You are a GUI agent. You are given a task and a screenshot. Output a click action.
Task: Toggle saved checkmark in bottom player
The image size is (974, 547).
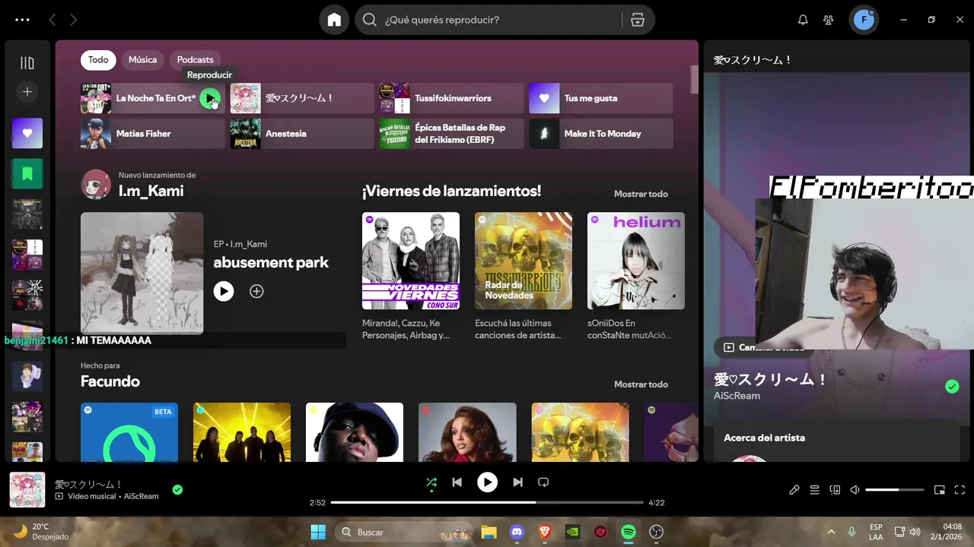(x=177, y=490)
